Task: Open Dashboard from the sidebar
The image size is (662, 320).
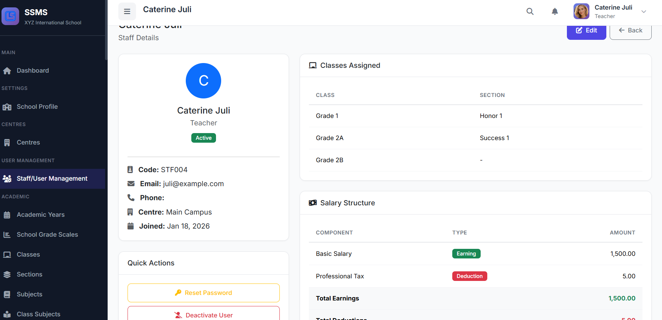Action: 32,70
